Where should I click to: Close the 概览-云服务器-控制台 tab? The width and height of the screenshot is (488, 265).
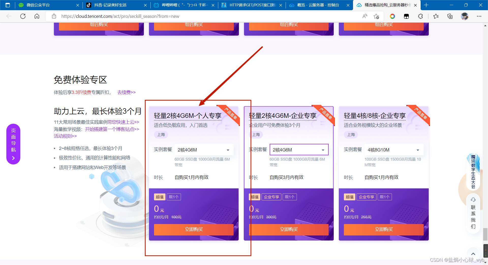click(x=348, y=5)
